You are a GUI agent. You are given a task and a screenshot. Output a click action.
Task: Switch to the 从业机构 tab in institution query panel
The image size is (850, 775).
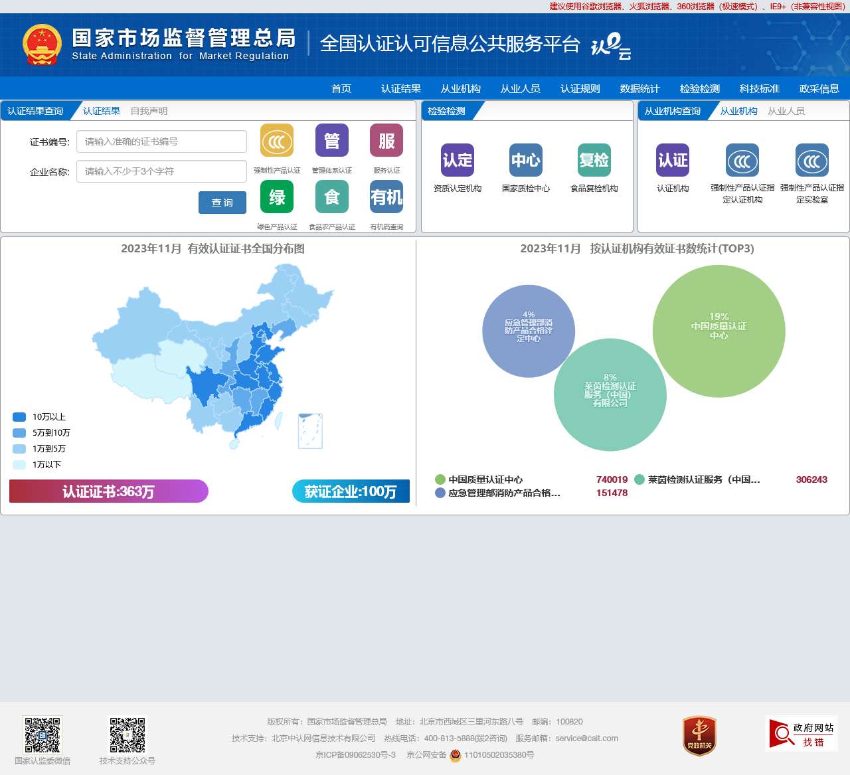739,111
